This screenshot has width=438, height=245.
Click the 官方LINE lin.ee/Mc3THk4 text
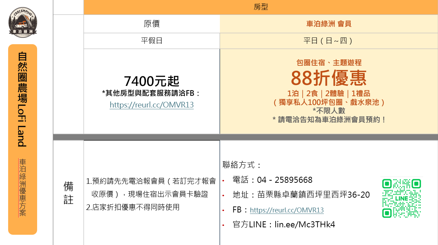point(284,224)
